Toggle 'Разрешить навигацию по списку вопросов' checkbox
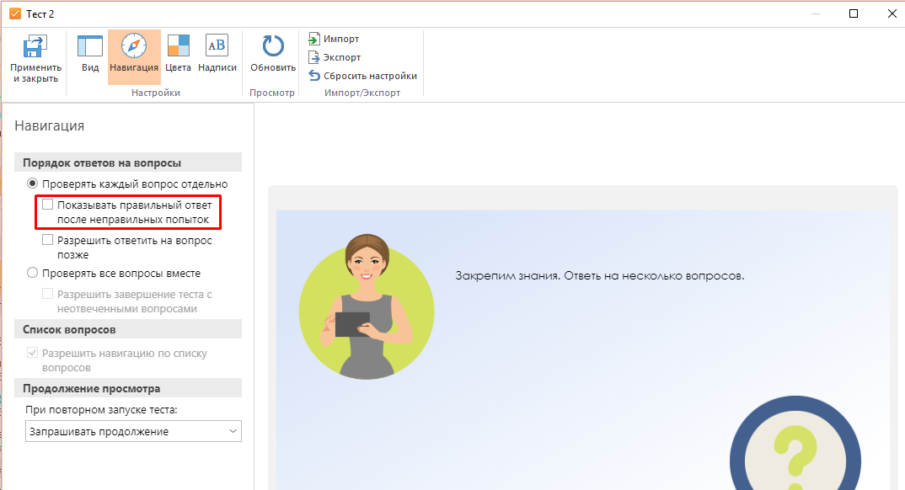 [33, 353]
